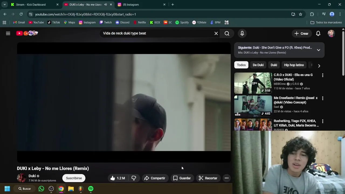The image size is (345, 194).
Task: Open options for Rusherking video
Action: 323,121
